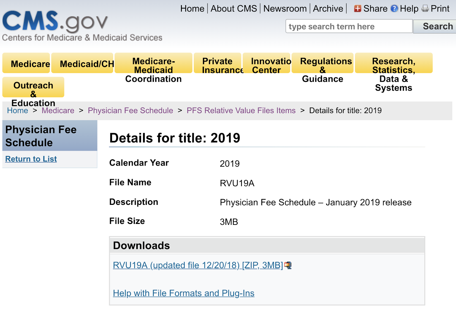Click the File Size label

point(127,221)
